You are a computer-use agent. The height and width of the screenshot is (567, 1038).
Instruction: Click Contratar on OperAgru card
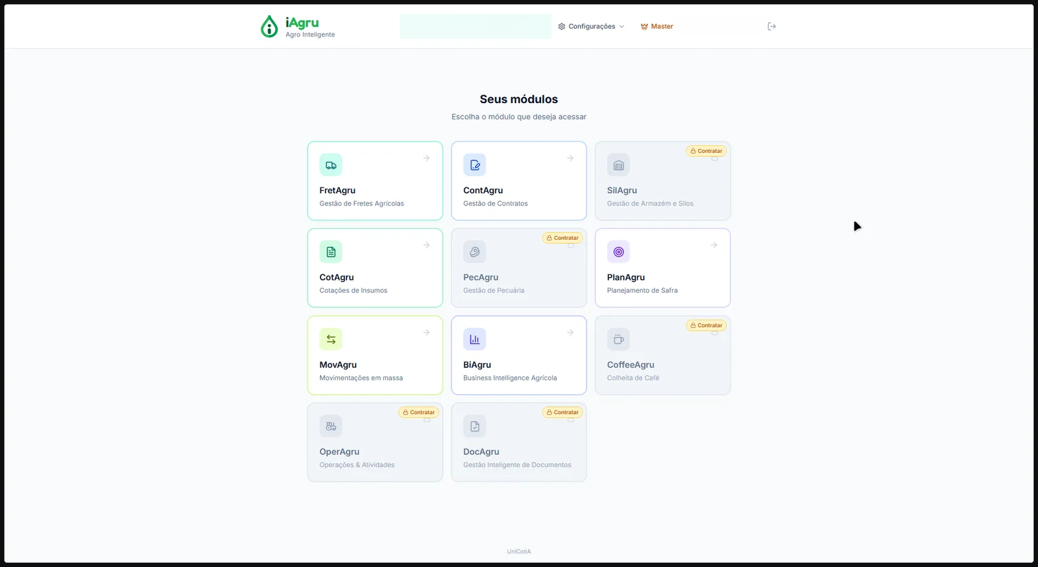point(418,412)
